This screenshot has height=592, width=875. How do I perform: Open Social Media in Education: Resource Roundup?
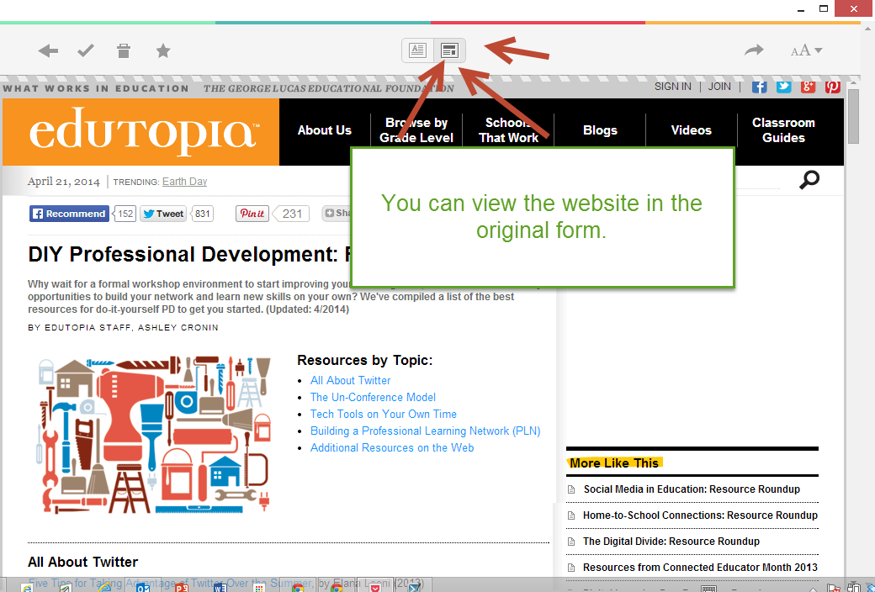692,489
